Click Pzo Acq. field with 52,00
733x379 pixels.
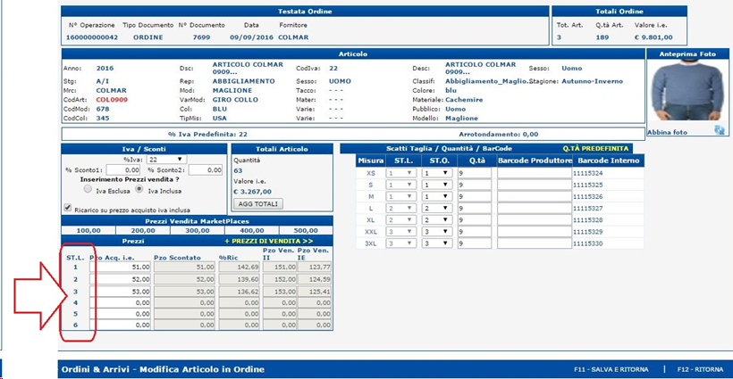120,279
